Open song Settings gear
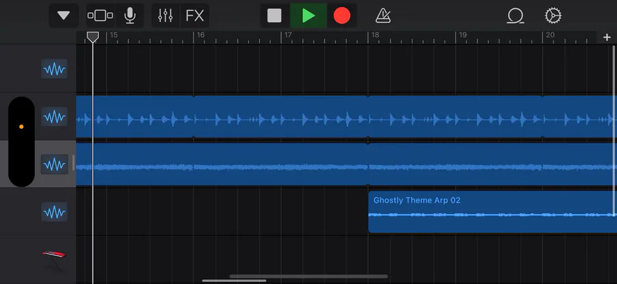Screen dimensions: 617x284 [553, 16]
